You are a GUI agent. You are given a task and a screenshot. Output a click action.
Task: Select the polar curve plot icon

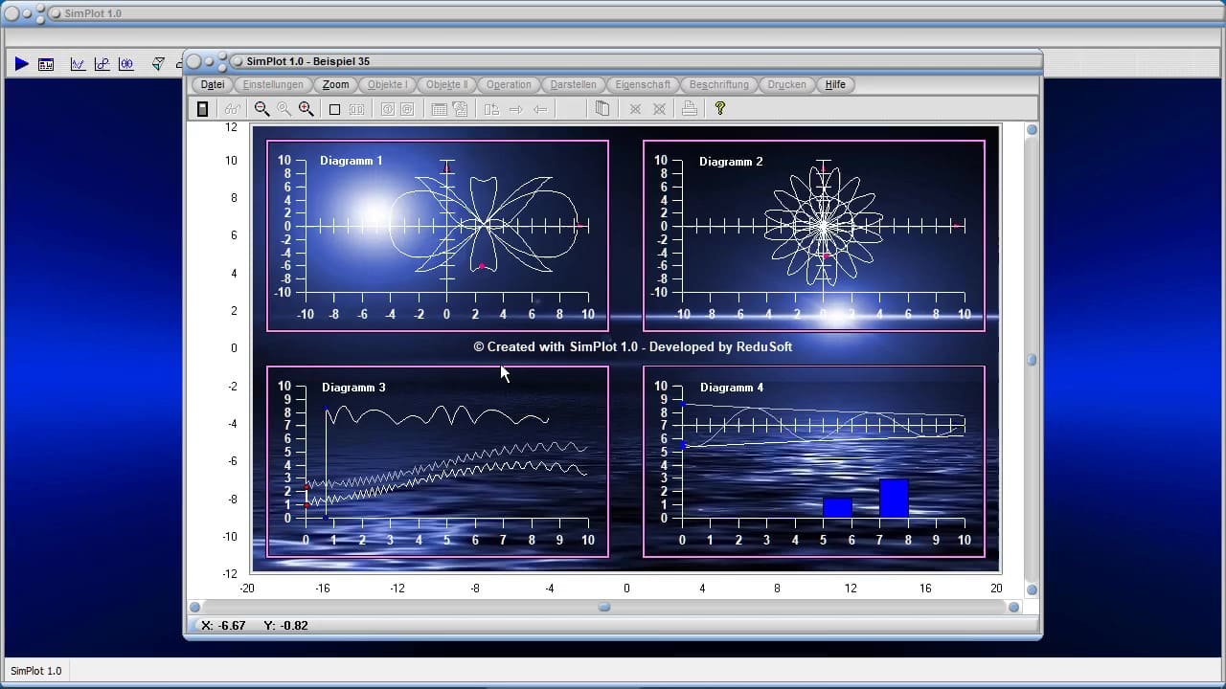point(126,64)
